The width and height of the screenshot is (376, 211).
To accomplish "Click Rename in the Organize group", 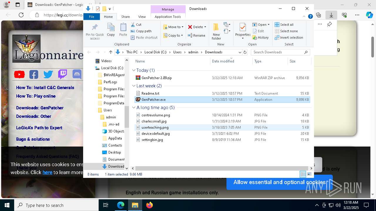I will tap(197, 35).
